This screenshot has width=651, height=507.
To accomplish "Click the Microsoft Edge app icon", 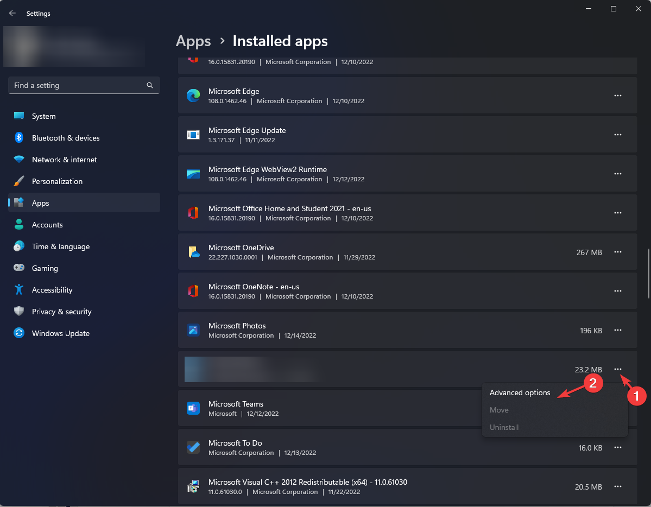I will [x=193, y=96].
